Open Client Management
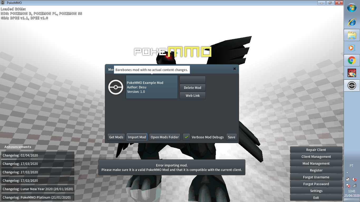360x202 pixels. (x=316, y=156)
